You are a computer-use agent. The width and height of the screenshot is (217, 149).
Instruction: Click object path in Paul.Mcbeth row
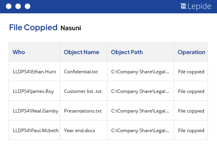(140, 131)
